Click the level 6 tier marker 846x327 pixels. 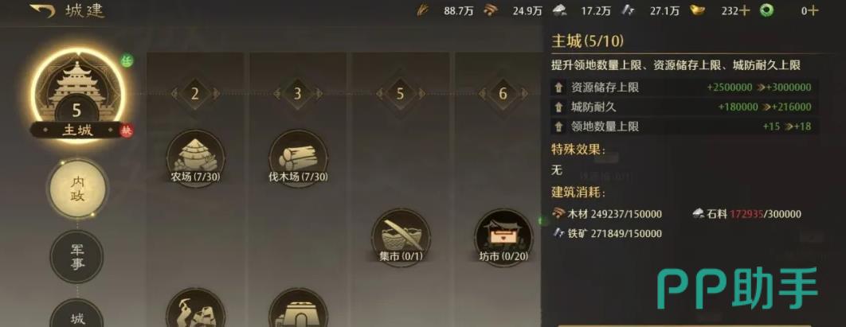(503, 94)
